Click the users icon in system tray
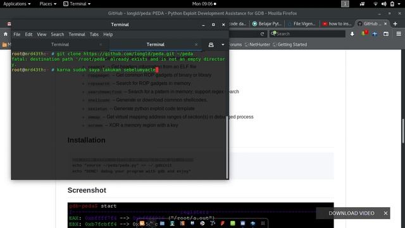Screen dimensions: 405x228 (x=362, y=4)
